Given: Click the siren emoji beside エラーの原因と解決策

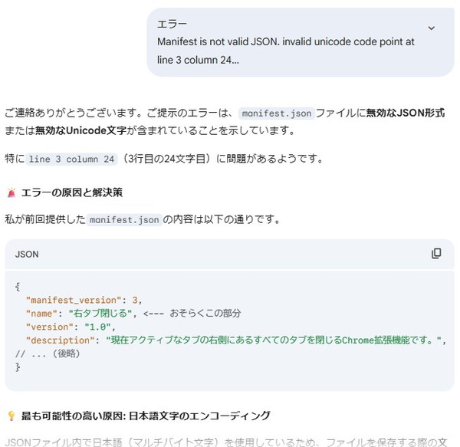Looking at the screenshot, I should pyautogui.click(x=11, y=192).
